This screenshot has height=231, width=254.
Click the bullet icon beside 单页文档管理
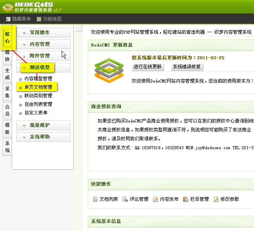(x=21, y=88)
